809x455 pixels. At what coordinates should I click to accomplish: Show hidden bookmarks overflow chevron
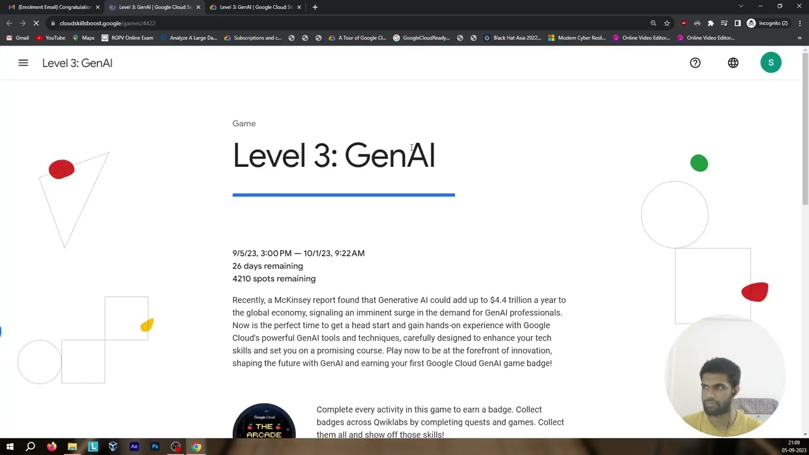point(800,38)
